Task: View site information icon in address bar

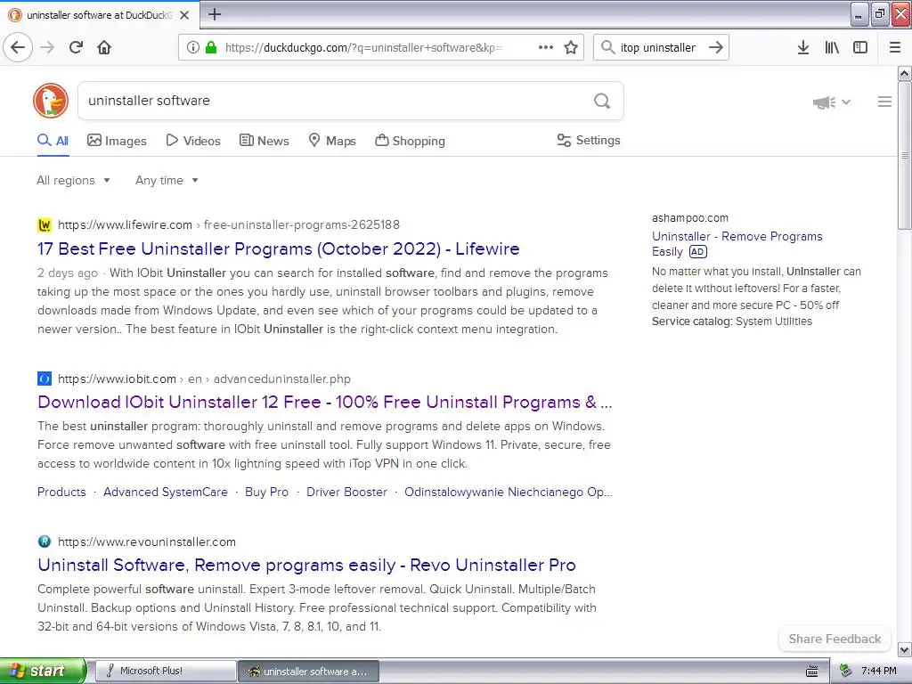Action: (x=192, y=47)
